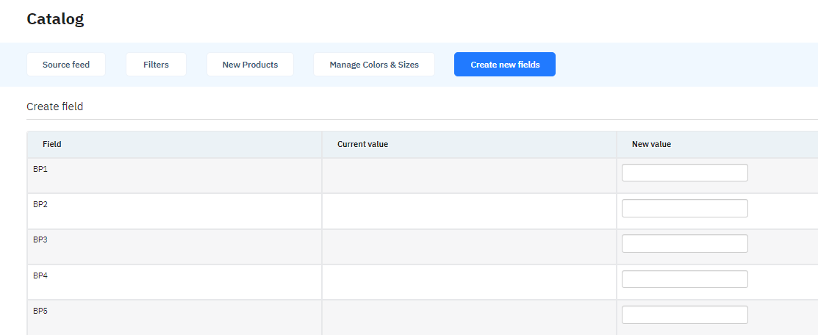Click the BP1 new value input
Image resolution: width=818 pixels, height=335 pixels.
coord(685,173)
